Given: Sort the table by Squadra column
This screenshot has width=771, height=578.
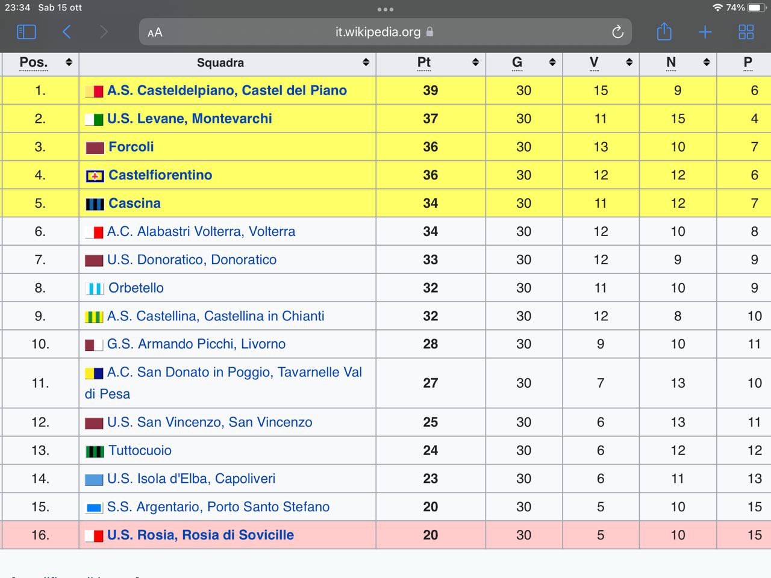Looking at the screenshot, I should tap(366, 63).
